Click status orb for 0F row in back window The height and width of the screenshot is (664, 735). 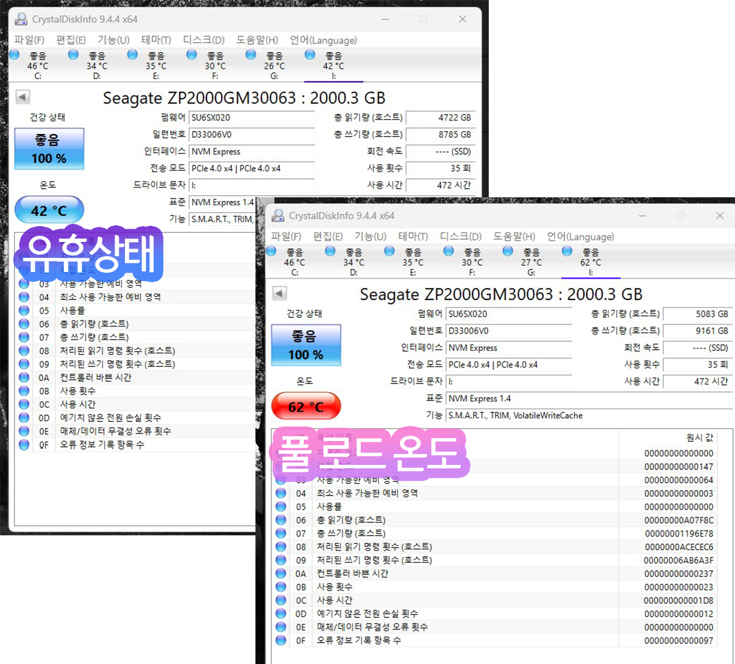point(24,444)
